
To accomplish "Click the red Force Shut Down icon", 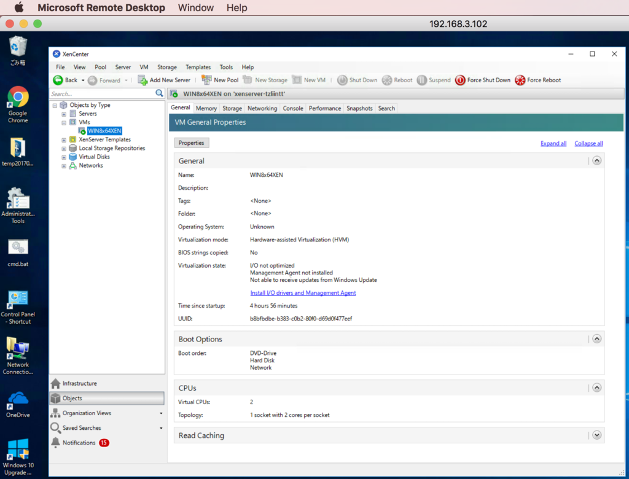I will point(460,80).
